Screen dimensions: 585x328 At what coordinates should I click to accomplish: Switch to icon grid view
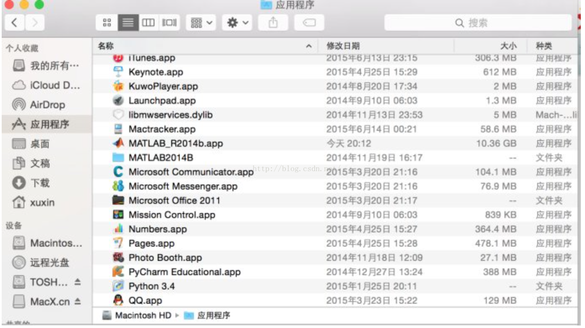(107, 23)
